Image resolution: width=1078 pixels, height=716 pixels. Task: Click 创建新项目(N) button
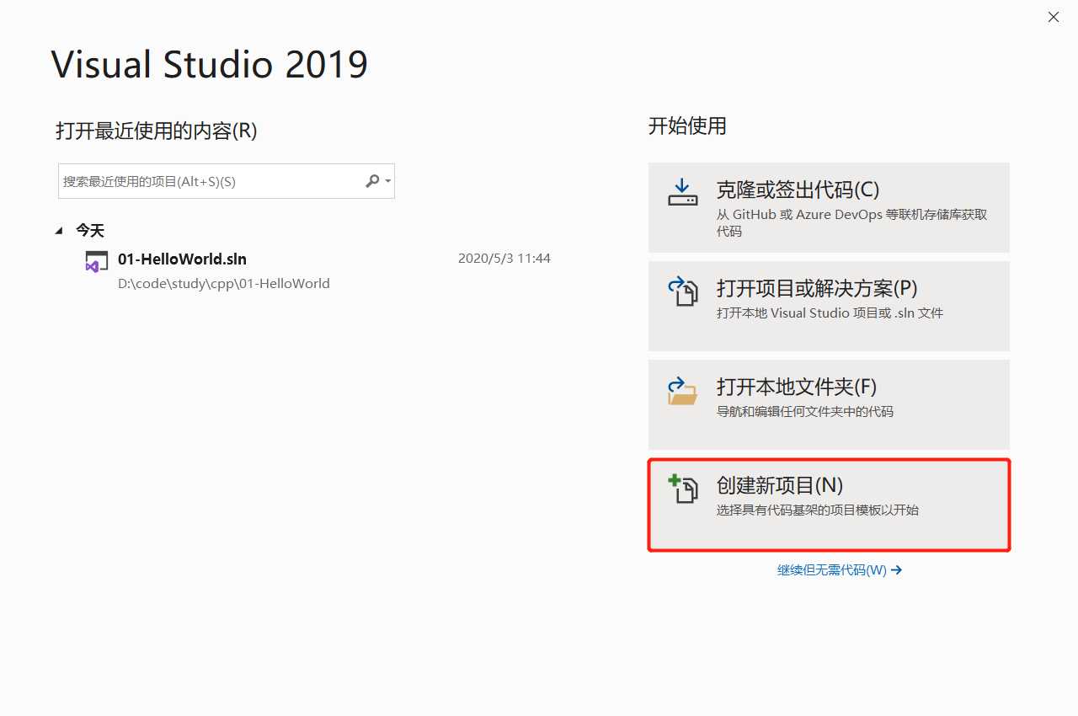coord(829,504)
